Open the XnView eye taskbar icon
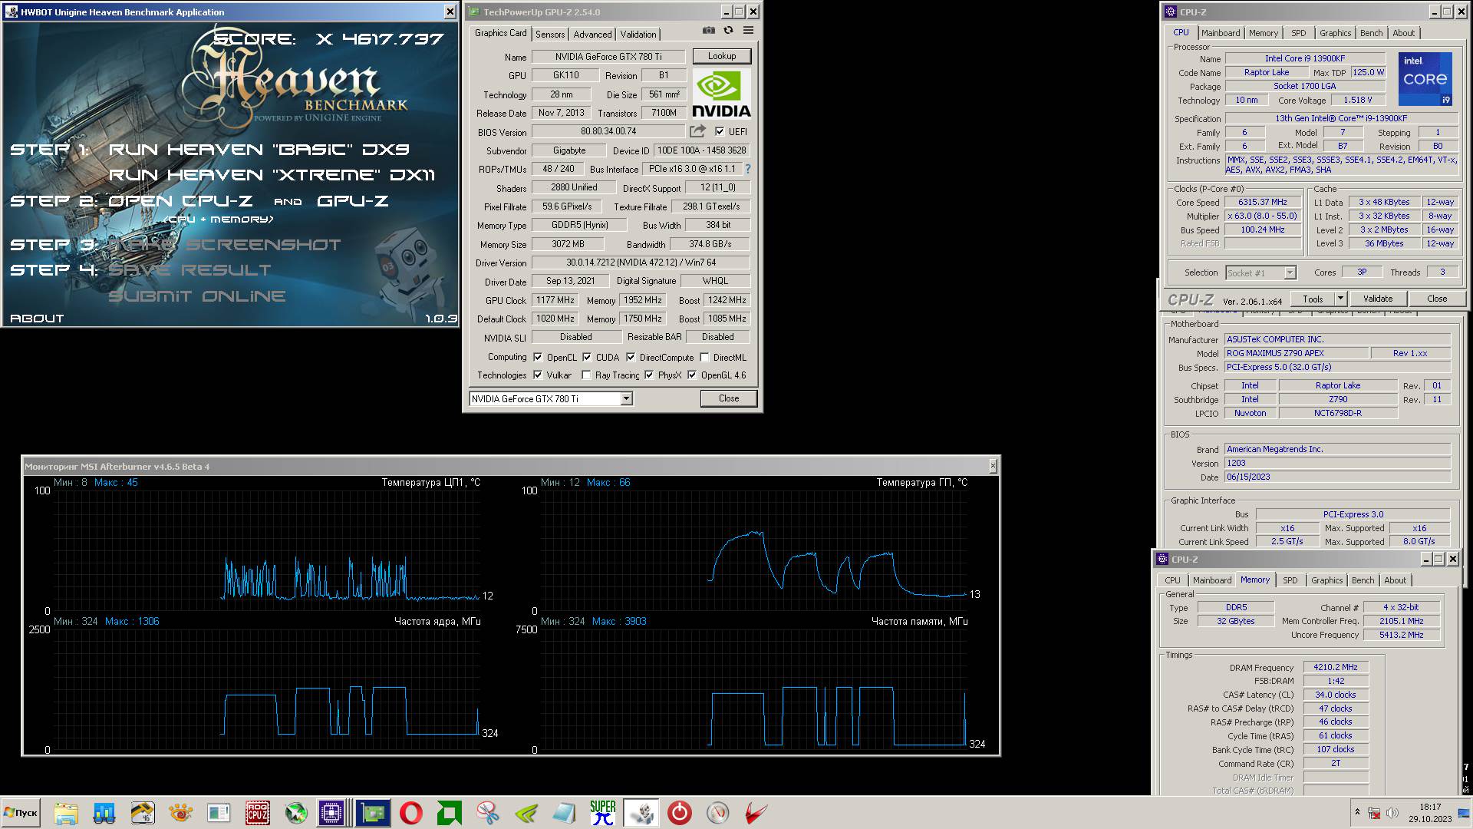Image resolution: width=1473 pixels, height=829 pixels. pyautogui.click(x=181, y=813)
